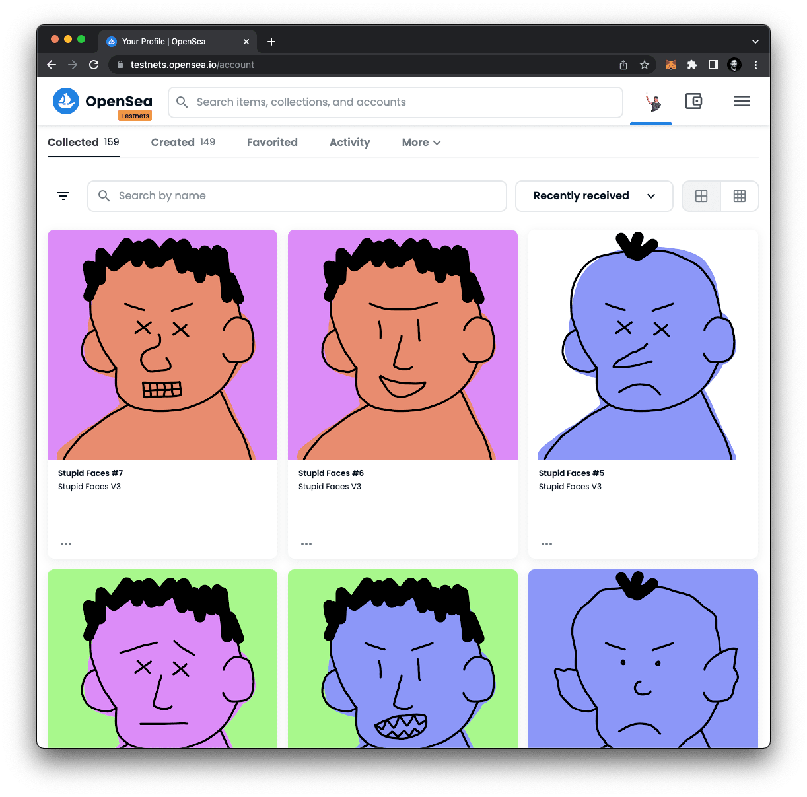The width and height of the screenshot is (807, 797).
Task: Open Chrome three-dot menu
Action: (755, 65)
